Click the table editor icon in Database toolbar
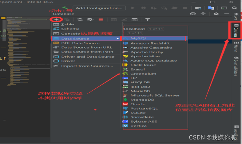 (x=114, y=19)
